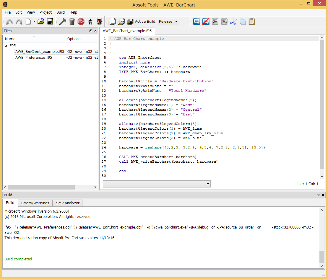Open the Project menu
The height and width of the screenshot is (279, 328).
pos(46,12)
